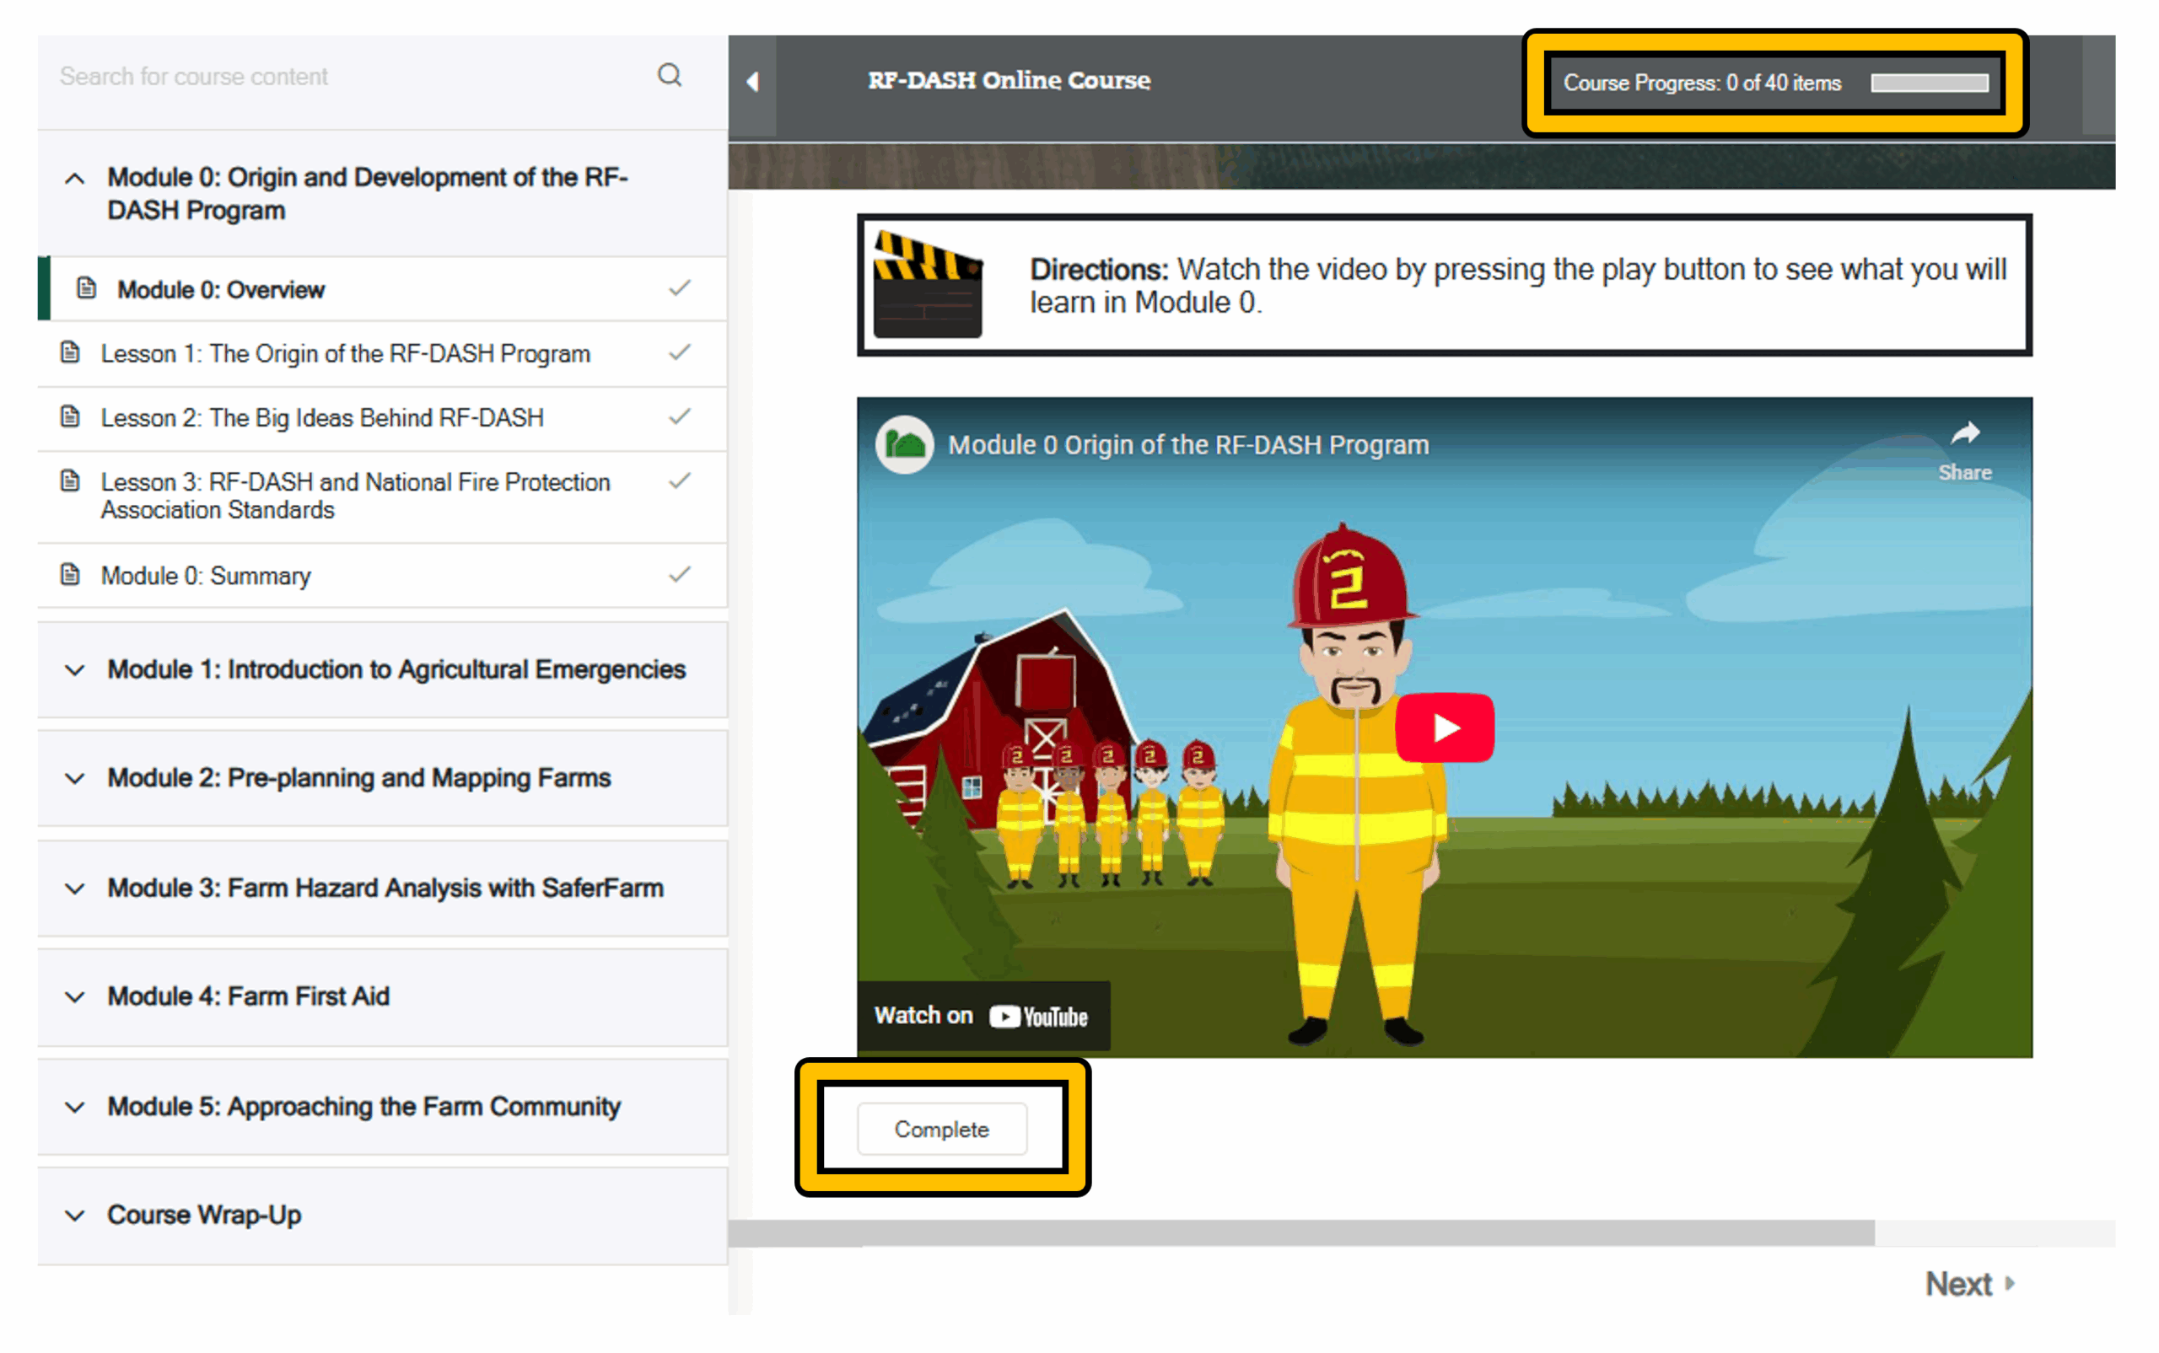Click the Complete button
This screenshot has height=1353, width=2159.
click(942, 1130)
